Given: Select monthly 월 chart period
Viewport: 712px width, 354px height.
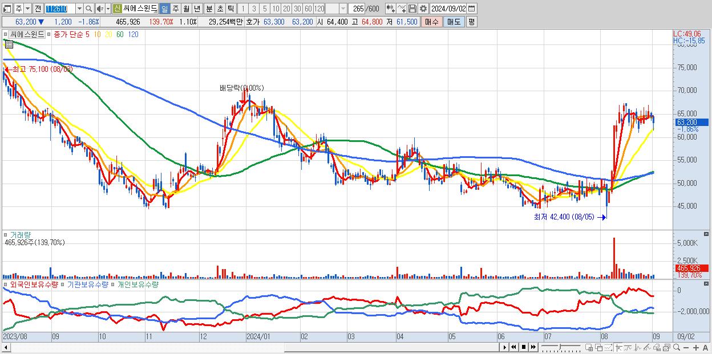Looking at the screenshot, I should coord(186,9).
